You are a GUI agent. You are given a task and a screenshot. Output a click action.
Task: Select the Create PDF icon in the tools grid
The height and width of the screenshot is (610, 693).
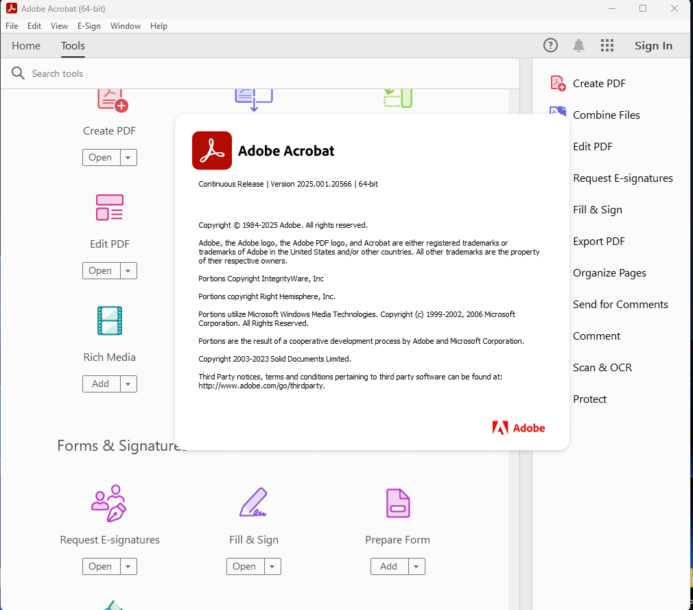113,99
